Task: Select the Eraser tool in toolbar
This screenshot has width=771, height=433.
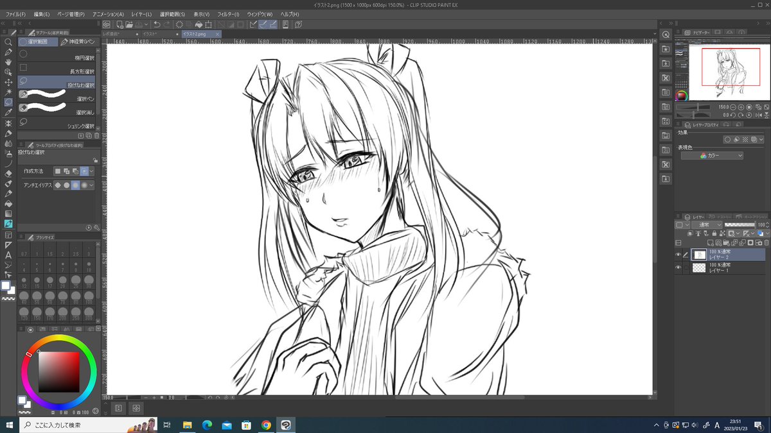Action: click(8, 173)
